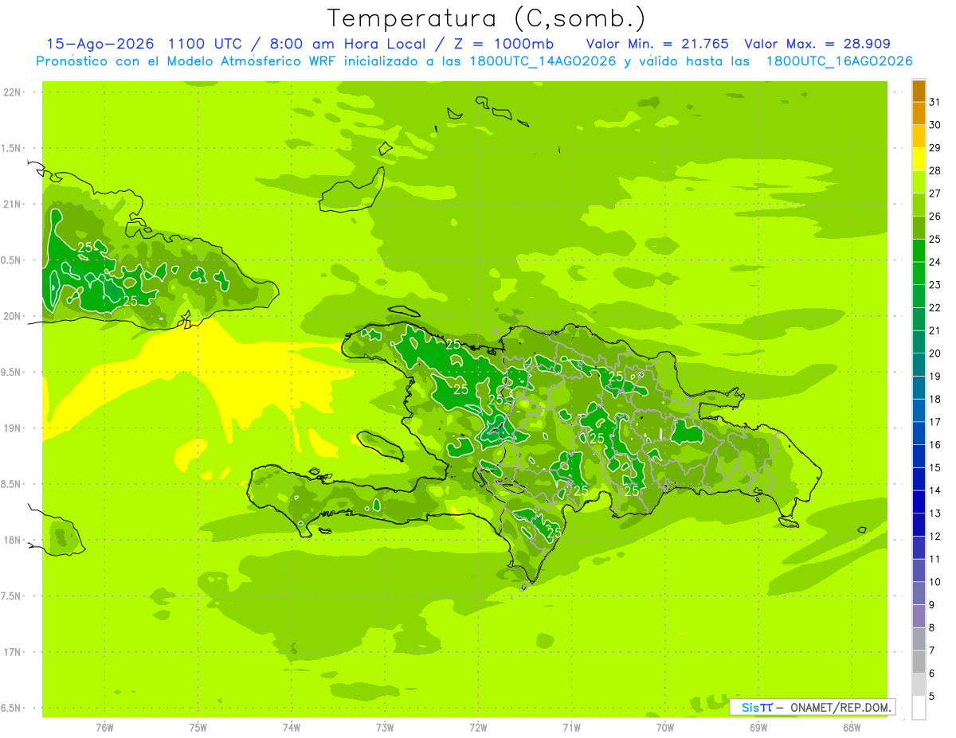Click the "76W" longitude axis label
Screen dimensions: 956x738
tap(104, 727)
